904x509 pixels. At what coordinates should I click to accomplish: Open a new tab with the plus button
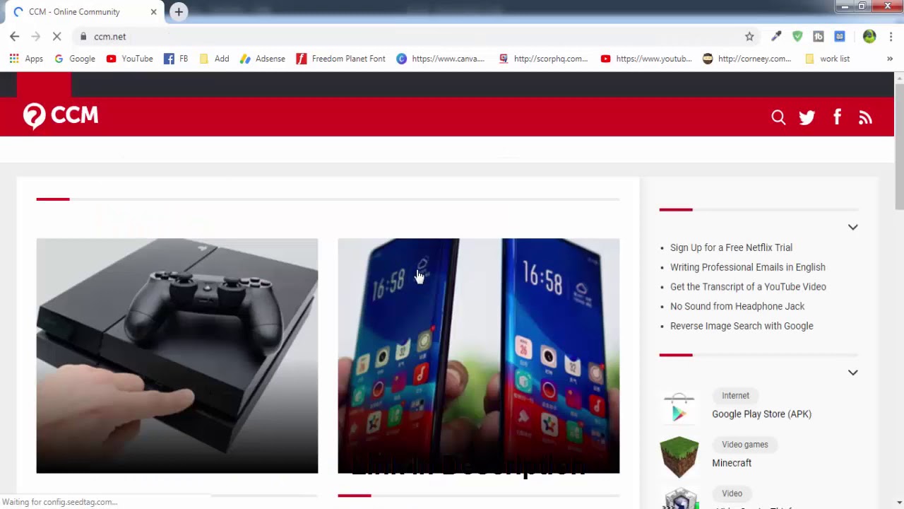pos(179,11)
